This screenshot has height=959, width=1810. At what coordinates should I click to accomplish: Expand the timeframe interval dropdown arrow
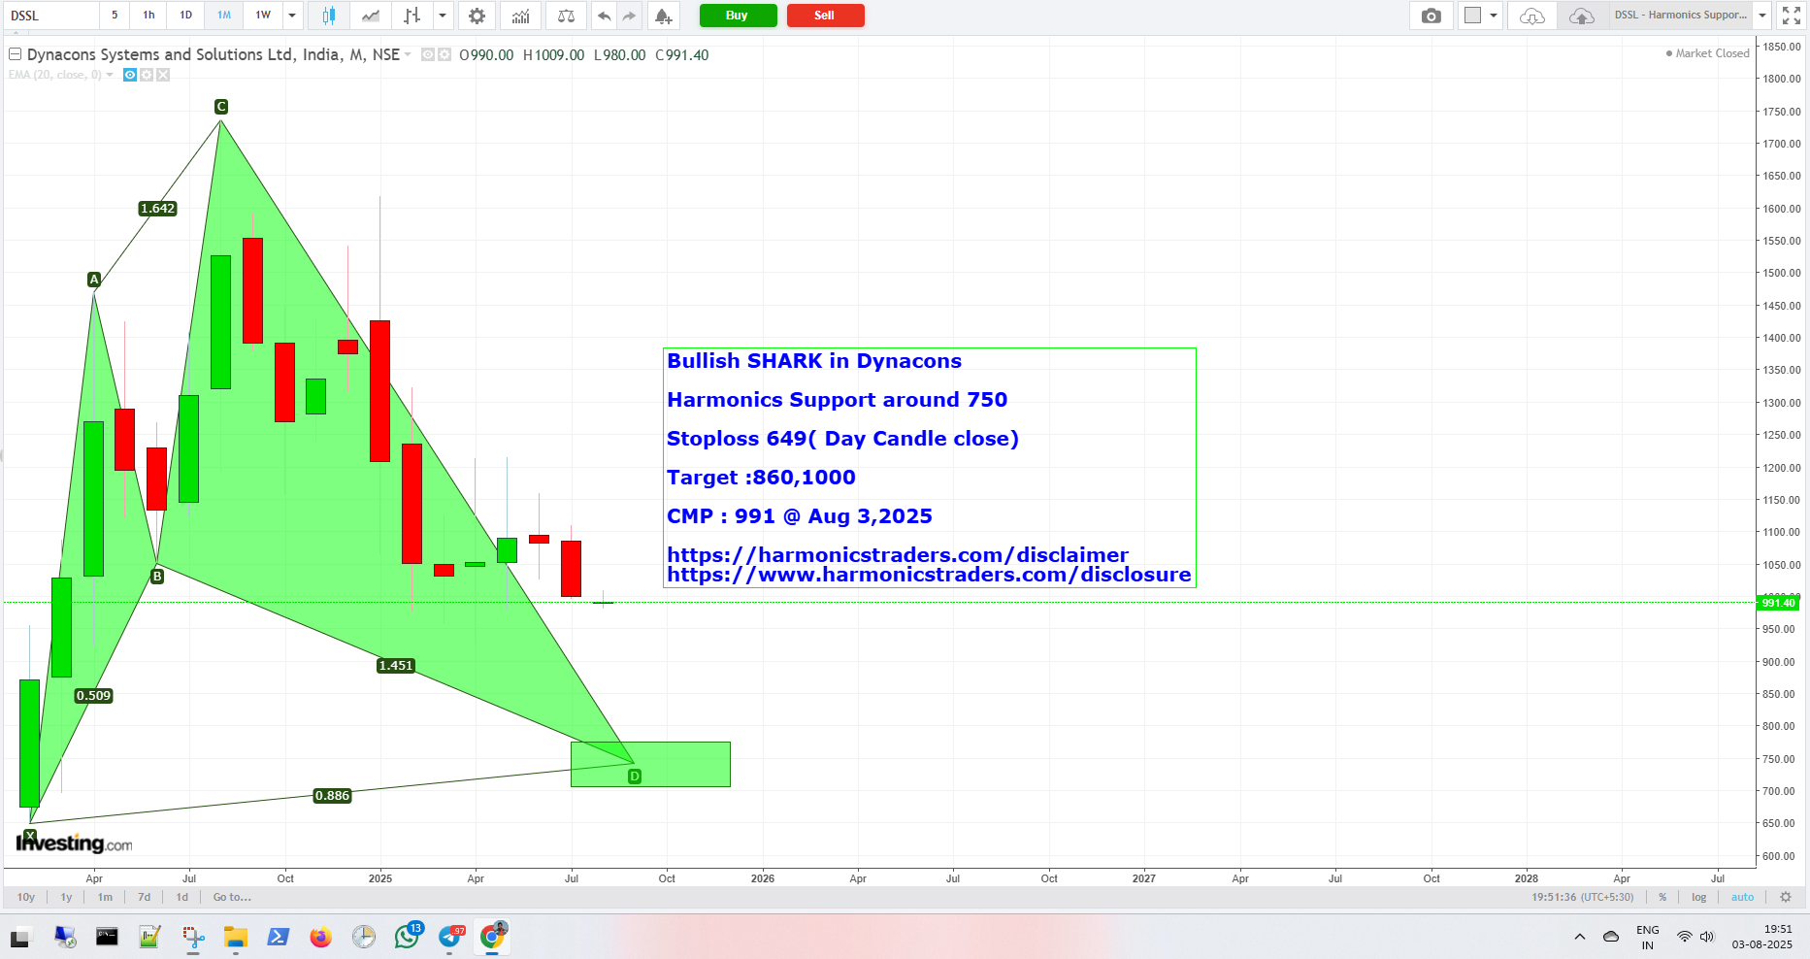[x=292, y=16]
